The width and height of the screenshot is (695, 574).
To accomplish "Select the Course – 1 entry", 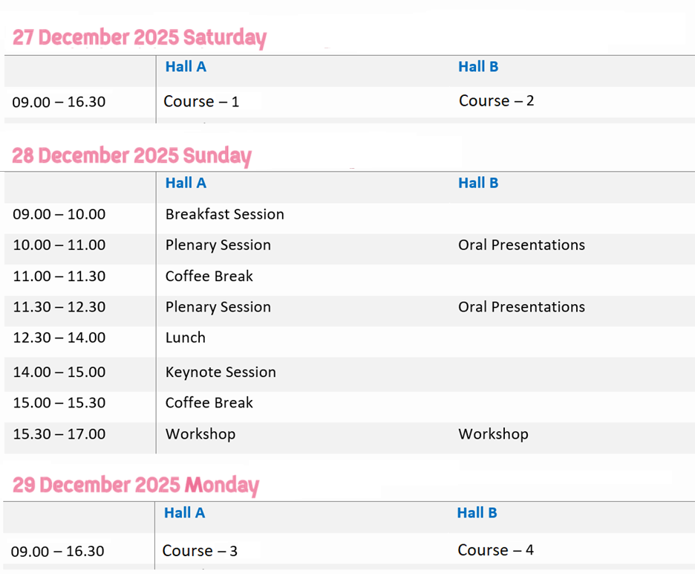I will pyautogui.click(x=201, y=102).
